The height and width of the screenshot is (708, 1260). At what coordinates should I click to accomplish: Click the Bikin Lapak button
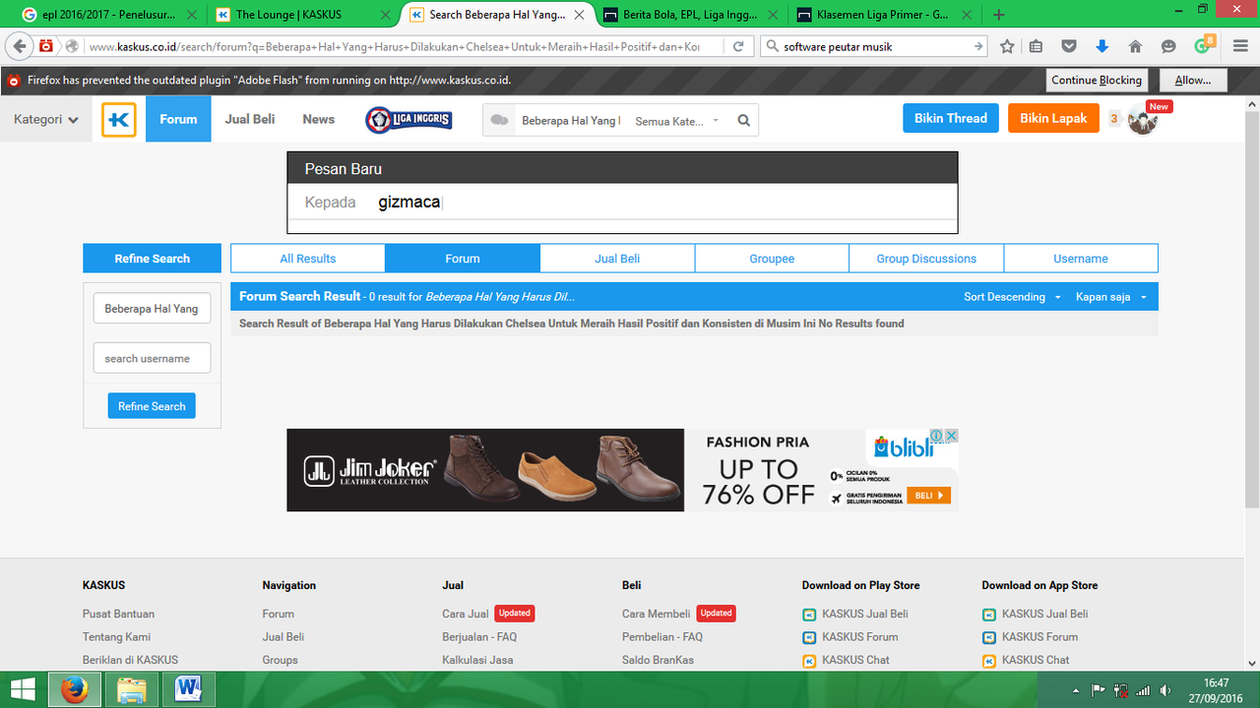pyautogui.click(x=1053, y=118)
